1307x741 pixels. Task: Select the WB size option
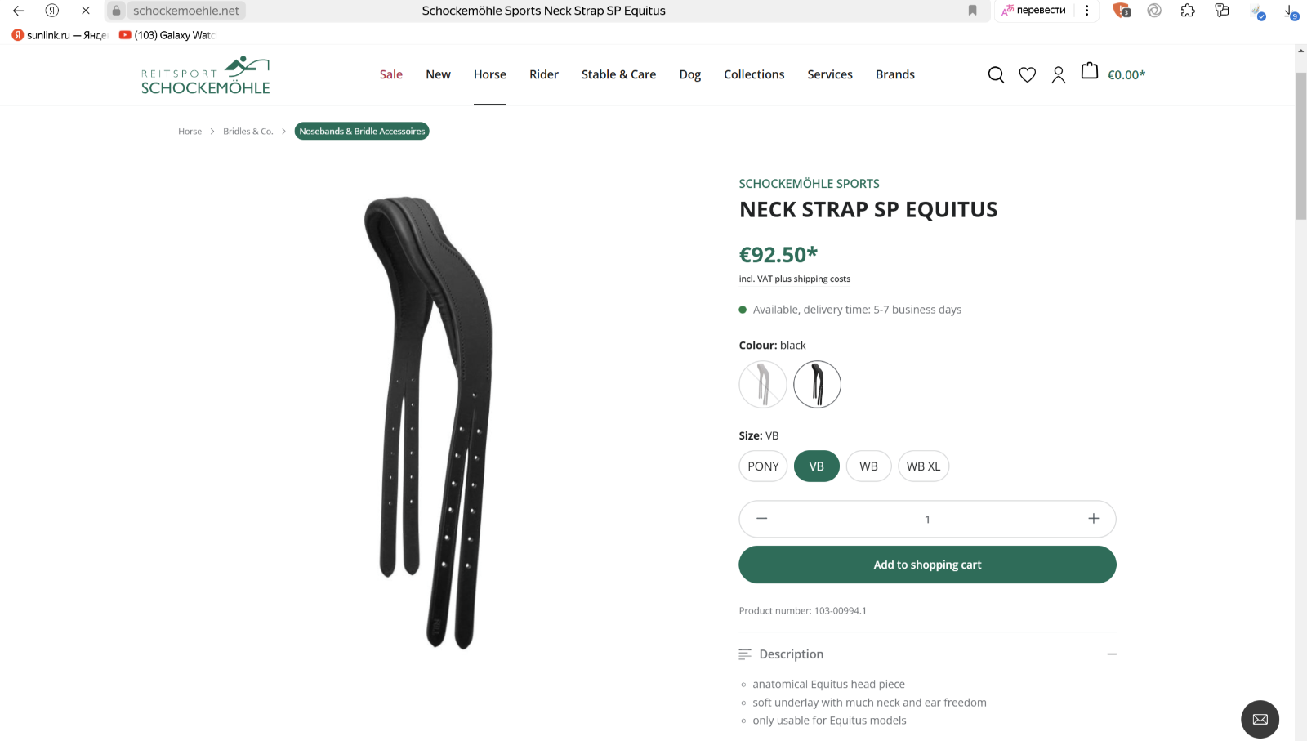[868, 466]
